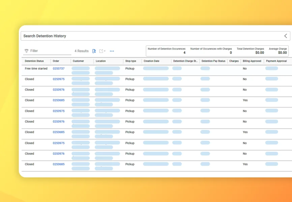The height and width of the screenshot is (202, 292).
Task: Click the 'Average Charge' summary label
Action: (x=278, y=49)
